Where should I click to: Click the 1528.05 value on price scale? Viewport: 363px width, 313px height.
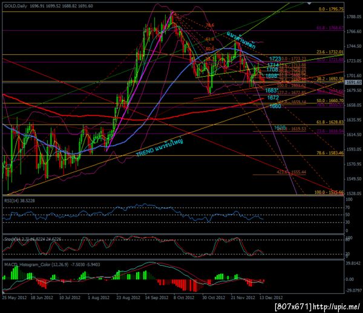[x=354, y=193]
